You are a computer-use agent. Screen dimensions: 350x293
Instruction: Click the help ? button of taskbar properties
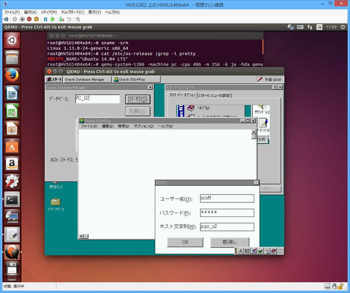[x=275, y=87]
